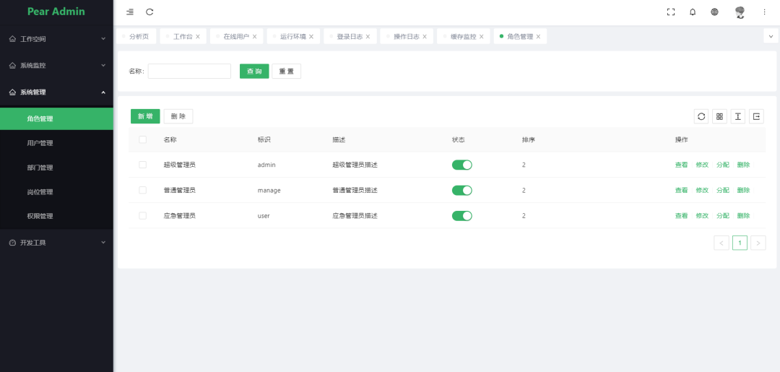Screen dimensions: 780x372
Task: Toggle status switch for 超级管理员
Action: click(x=462, y=165)
